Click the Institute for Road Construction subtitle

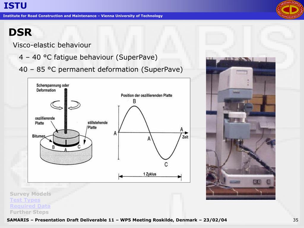(83, 16)
